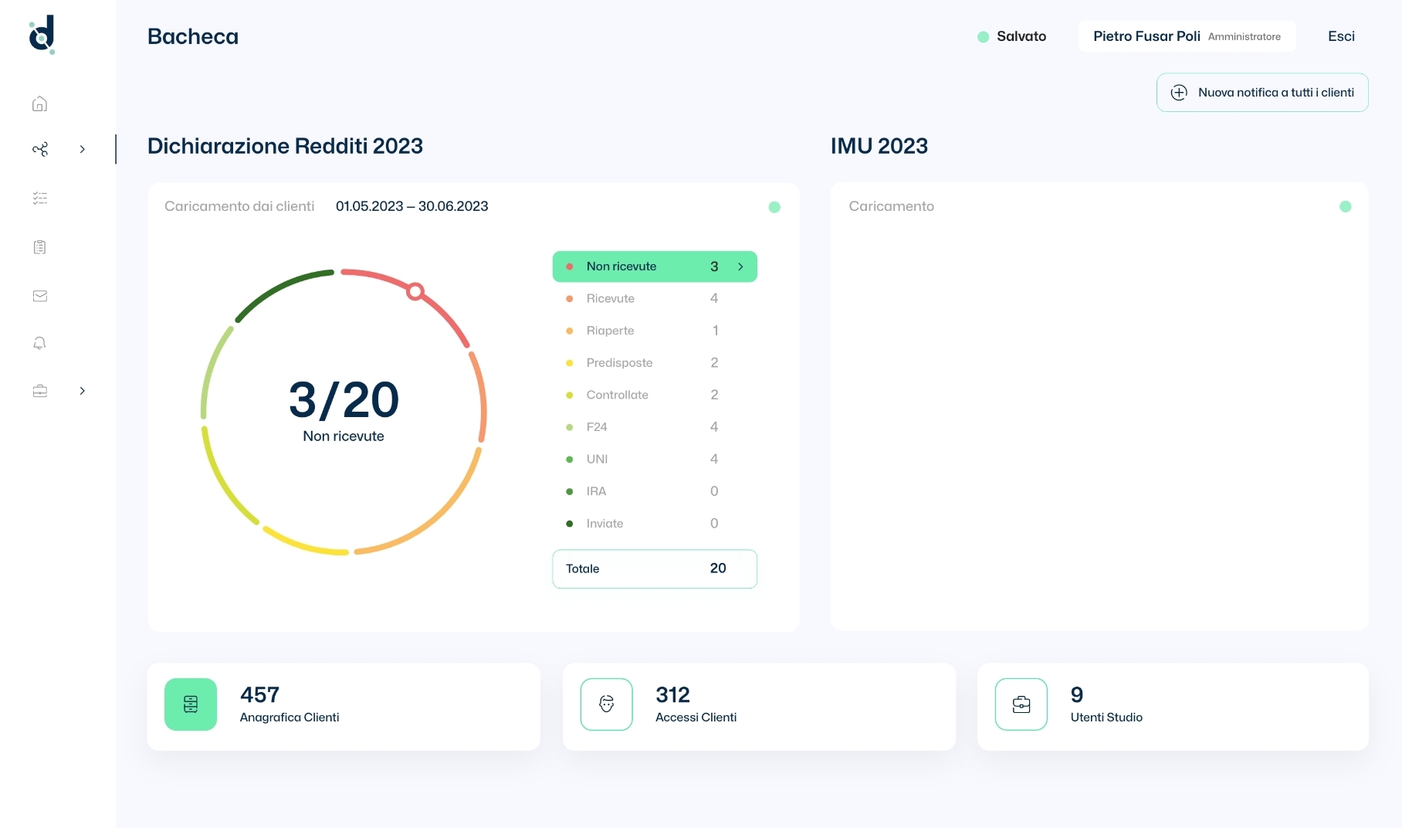The width and height of the screenshot is (1402, 828).
Task: Click the briefcase icon in sidebar
Action: [x=40, y=391]
